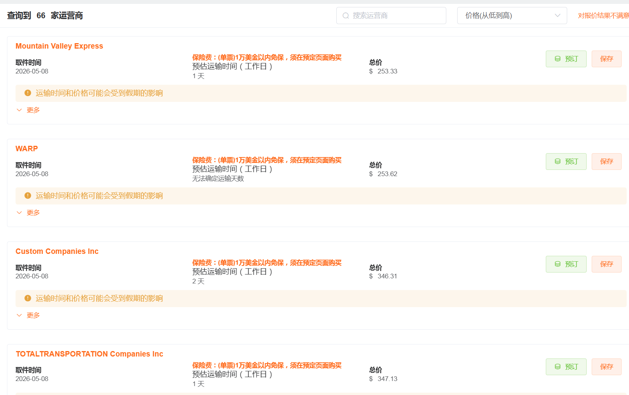Open the 价格(从低到高) sort dropdown

[512, 16]
